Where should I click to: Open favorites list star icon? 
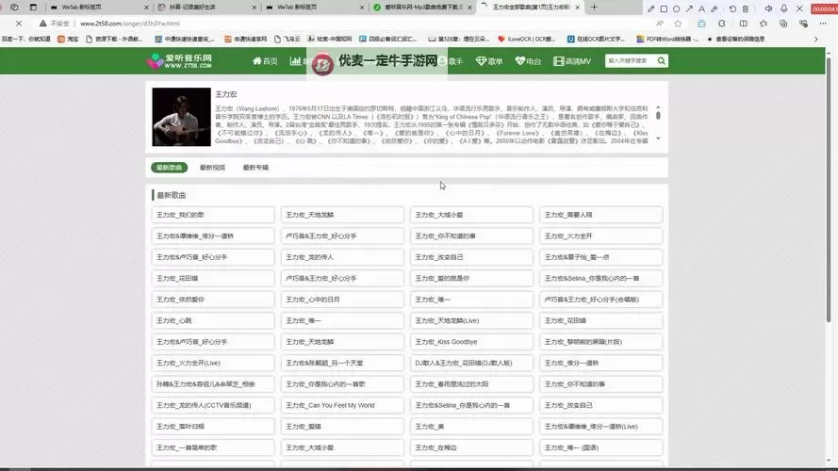764,24
